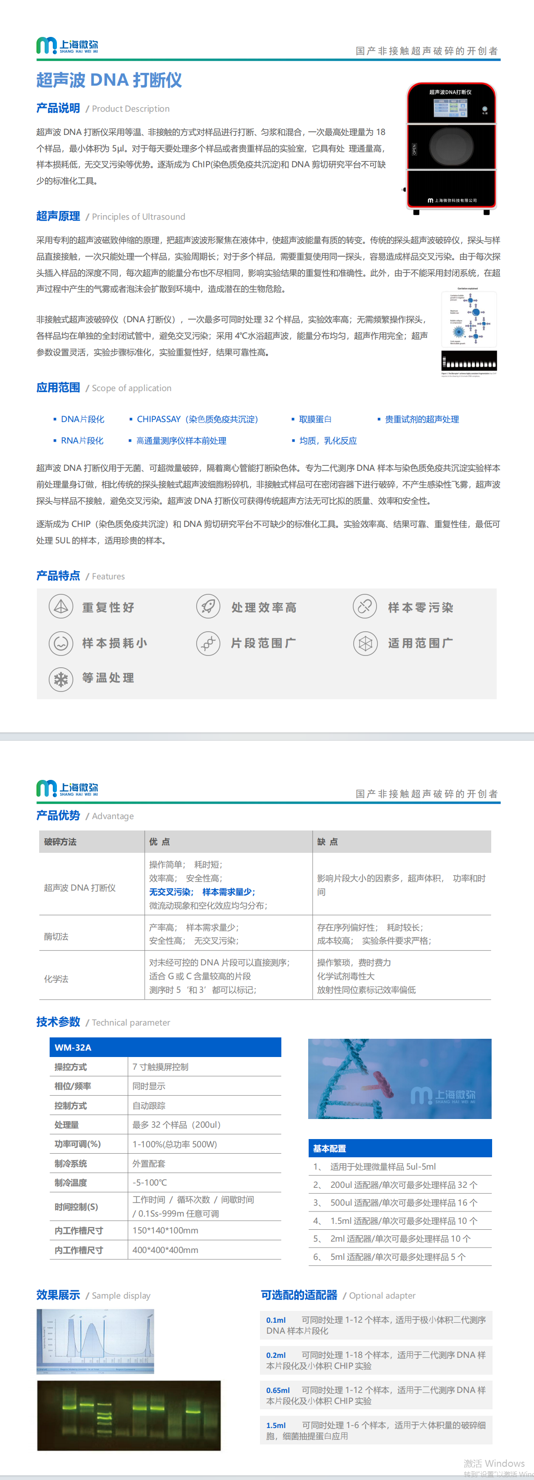The height and width of the screenshot is (1480, 534).
Task: Click the 处理效率高 rocket icon
Action: [x=208, y=606]
